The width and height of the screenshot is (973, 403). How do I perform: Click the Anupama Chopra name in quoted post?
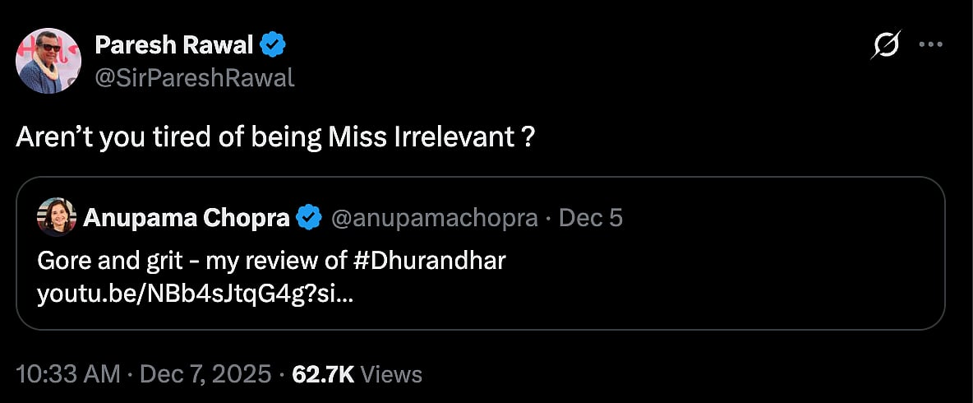tap(186, 218)
